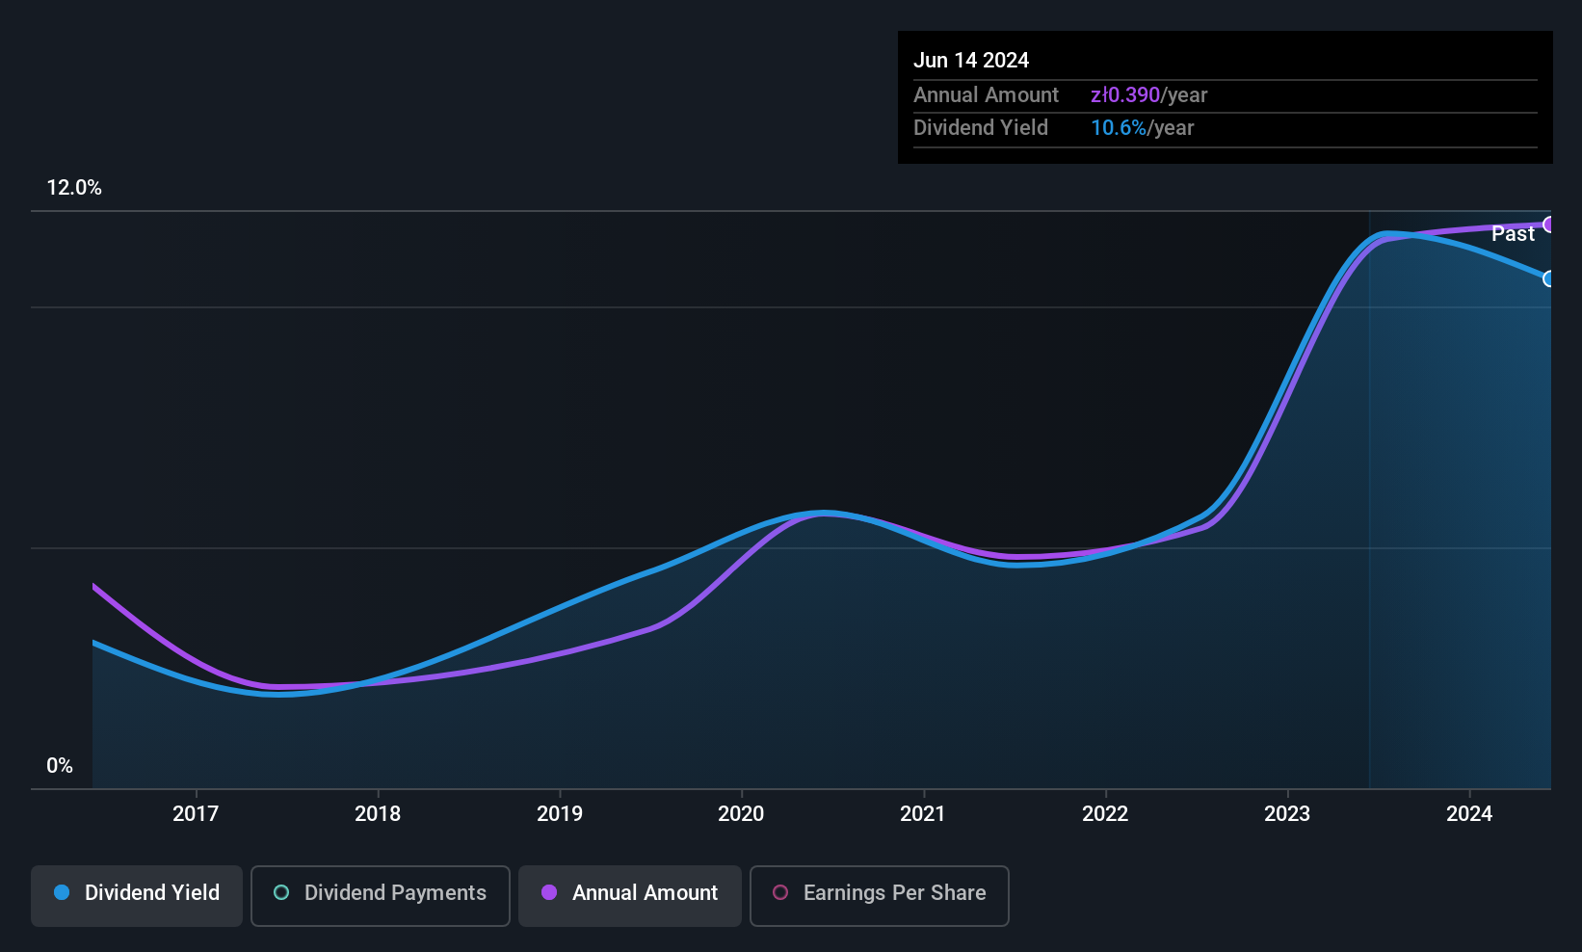Select the 2018 axis label
The height and width of the screenshot is (952, 1582).
pos(378,814)
